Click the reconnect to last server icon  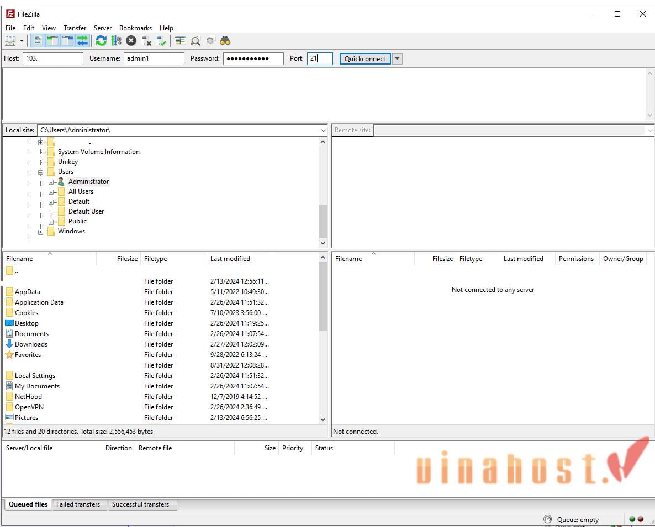[161, 41]
